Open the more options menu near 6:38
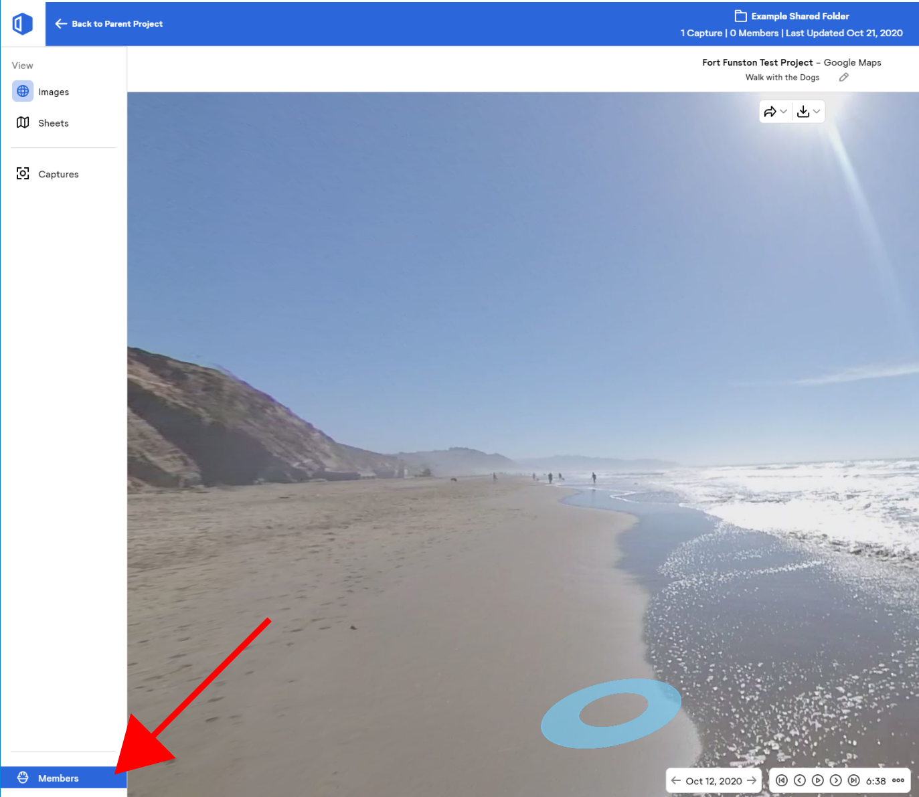919x797 pixels. pos(897,780)
